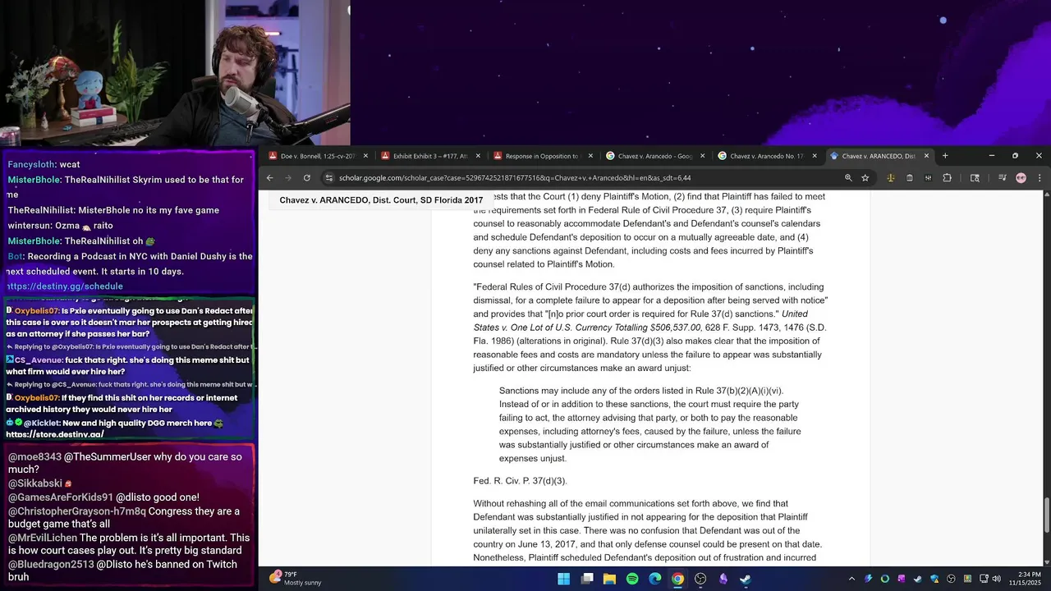Click the case title Chavez v. ARANCEDO header
This screenshot has height=591, width=1051.
(x=381, y=200)
